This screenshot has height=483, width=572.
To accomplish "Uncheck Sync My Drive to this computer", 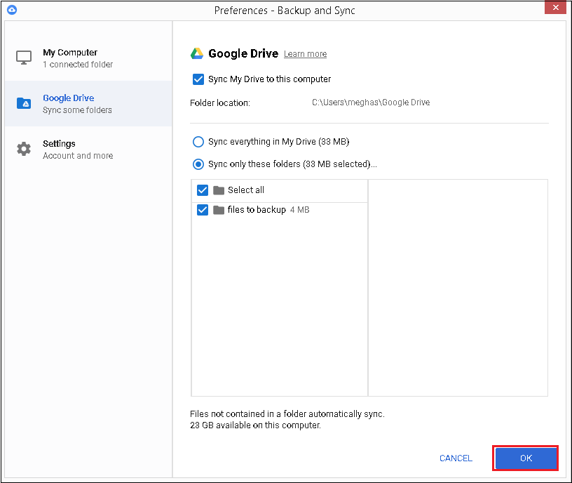I will 198,79.
